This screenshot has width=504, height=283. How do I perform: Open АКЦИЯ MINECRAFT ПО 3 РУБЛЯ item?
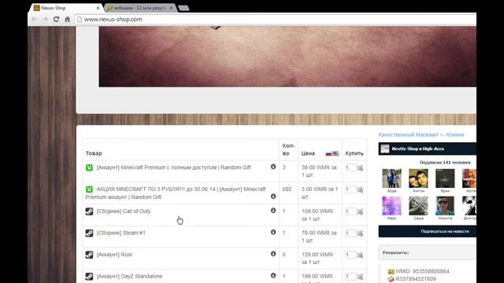pyautogui.click(x=176, y=193)
